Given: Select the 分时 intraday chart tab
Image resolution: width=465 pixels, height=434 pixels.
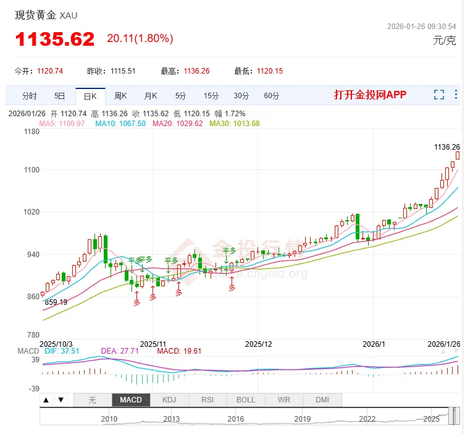Looking at the screenshot, I should pyautogui.click(x=29, y=96).
